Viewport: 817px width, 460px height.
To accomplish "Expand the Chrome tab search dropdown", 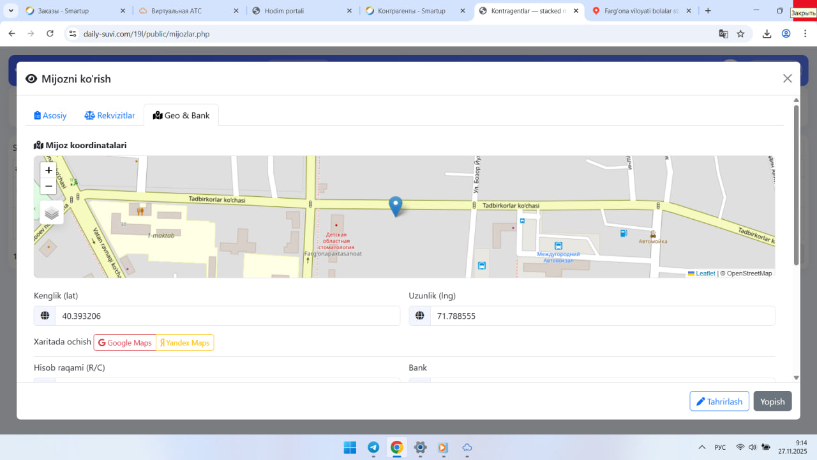I will coord(11,11).
